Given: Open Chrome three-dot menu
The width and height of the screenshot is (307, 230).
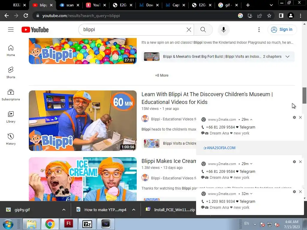Looking at the screenshot, I should (x=300, y=16).
